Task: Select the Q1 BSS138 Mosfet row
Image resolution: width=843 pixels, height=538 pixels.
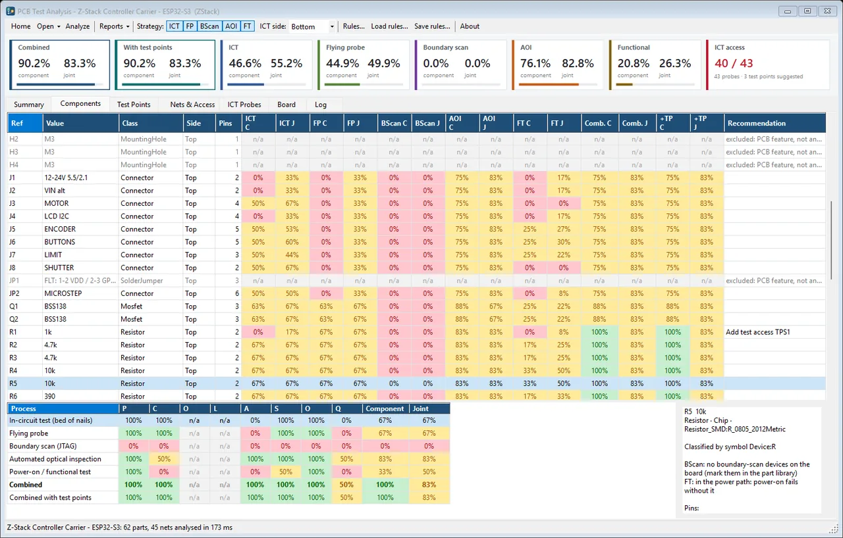Action: pyautogui.click(x=416, y=306)
